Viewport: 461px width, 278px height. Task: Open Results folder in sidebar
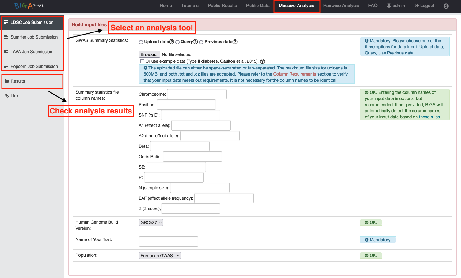pyautogui.click(x=18, y=81)
